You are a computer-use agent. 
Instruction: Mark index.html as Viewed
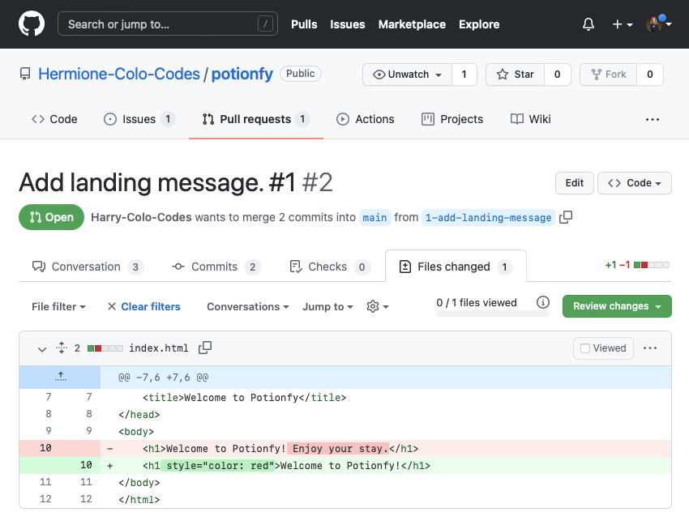(x=604, y=348)
